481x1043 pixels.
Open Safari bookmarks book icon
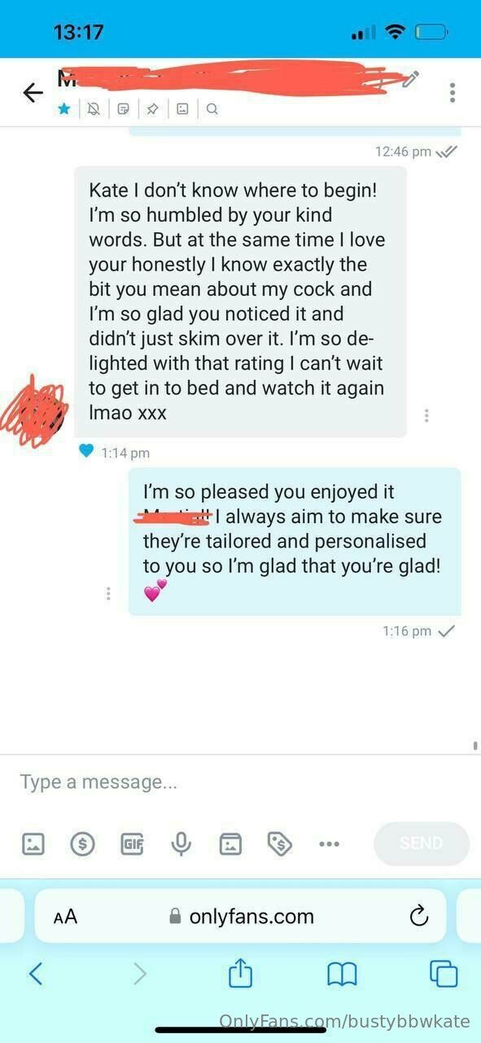(x=342, y=974)
